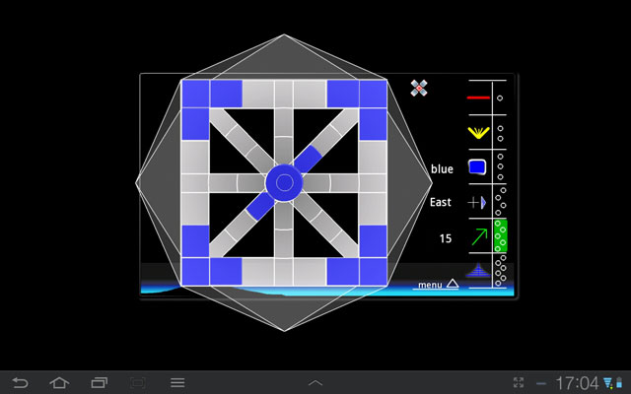Select the six-dot marker beside the pyramid
Viewport: 631px width, 394px height.
pos(501,269)
